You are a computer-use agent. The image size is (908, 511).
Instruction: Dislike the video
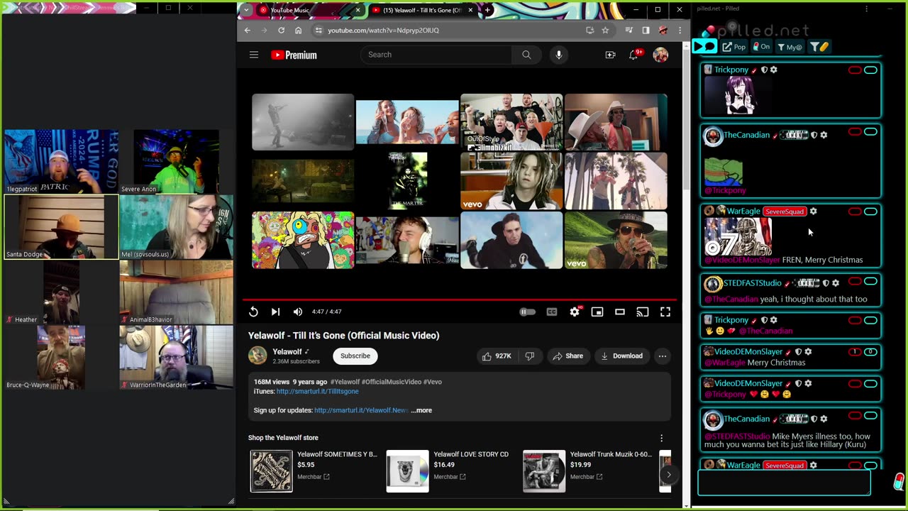pyautogui.click(x=529, y=356)
